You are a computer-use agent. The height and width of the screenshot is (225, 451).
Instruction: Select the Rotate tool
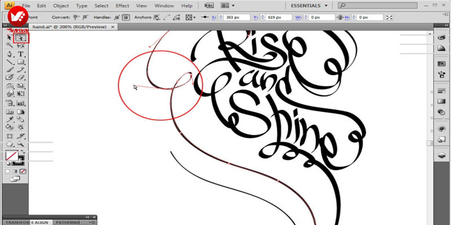point(10,86)
